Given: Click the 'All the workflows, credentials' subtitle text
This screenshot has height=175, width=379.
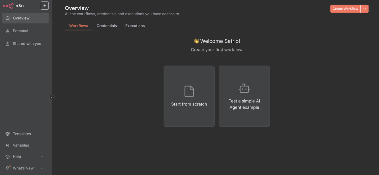Looking at the screenshot, I should point(122,14).
